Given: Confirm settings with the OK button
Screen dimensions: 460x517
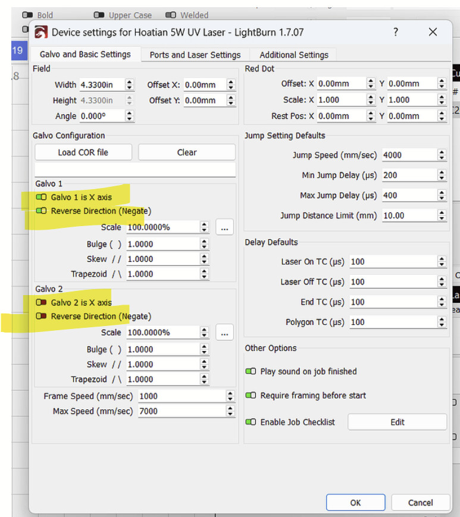Looking at the screenshot, I should [x=355, y=503].
